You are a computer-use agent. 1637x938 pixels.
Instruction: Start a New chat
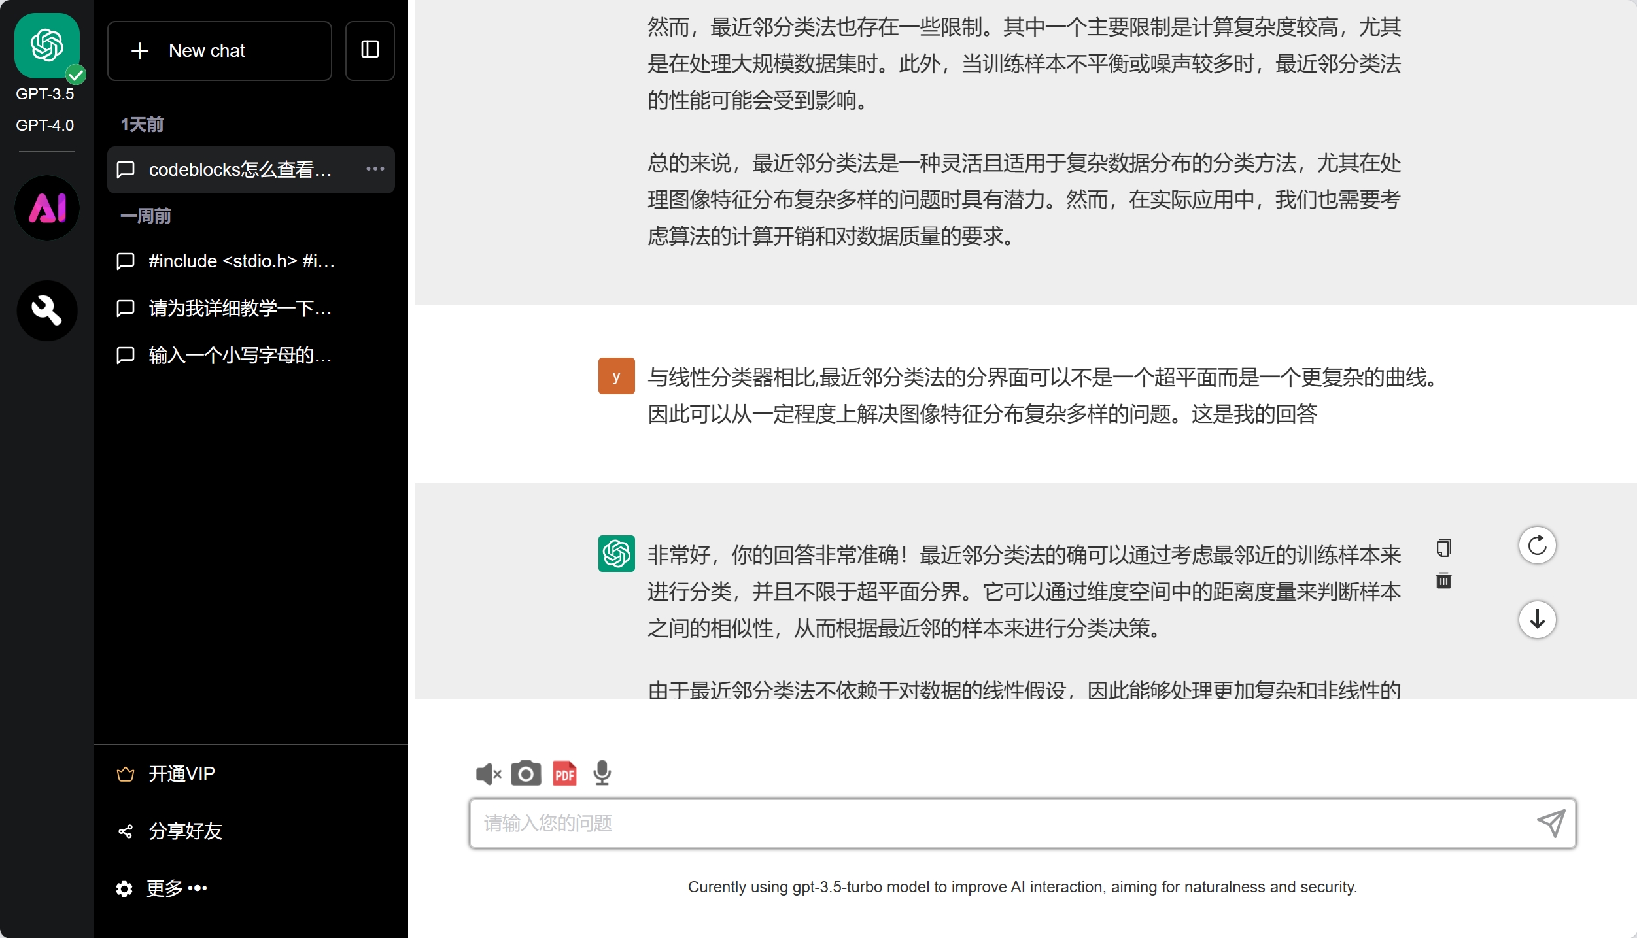[219, 51]
